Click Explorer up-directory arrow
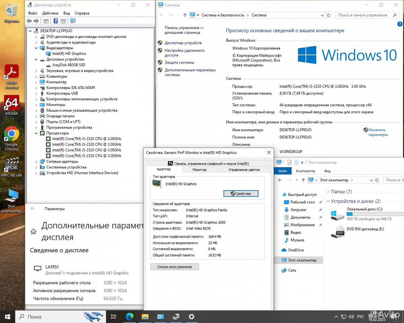The width and height of the screenshot is (404, 323). coord(303,180)
